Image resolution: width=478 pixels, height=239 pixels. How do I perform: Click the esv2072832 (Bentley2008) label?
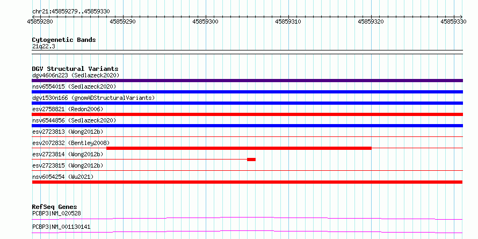click(71, 143)
